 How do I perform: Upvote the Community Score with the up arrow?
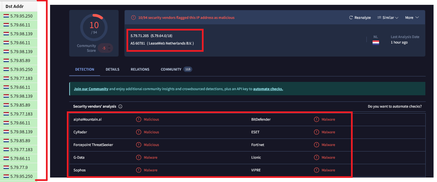point(109,46)
